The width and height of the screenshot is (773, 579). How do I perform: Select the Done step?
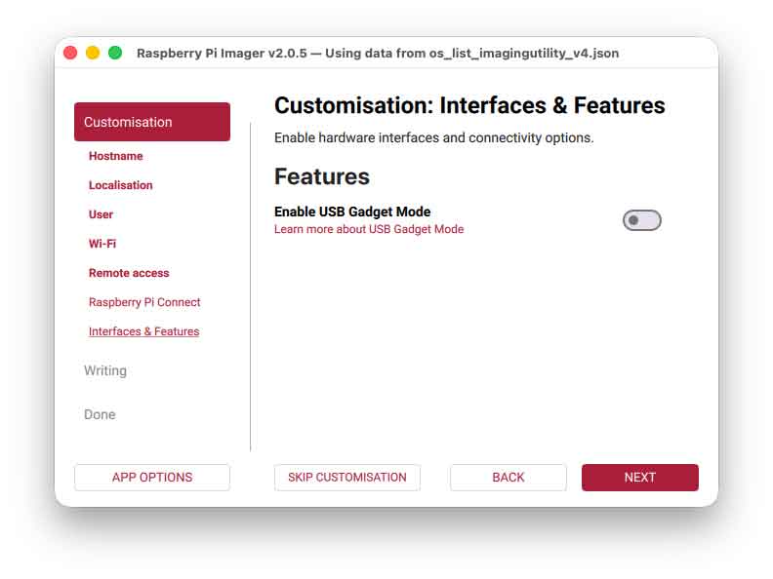(100, 414)
